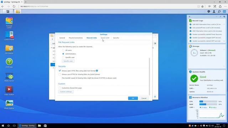
Task: Open the DSM user options icon
Action: coord(214,11)
